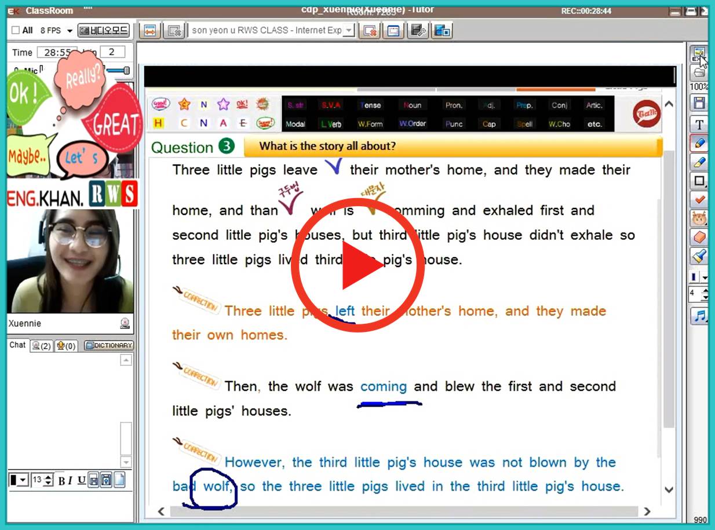Toggle bold in chat formatting
The width and height of the screenshot is (715, 530).
pyautogui.click(x=61, y=481)
